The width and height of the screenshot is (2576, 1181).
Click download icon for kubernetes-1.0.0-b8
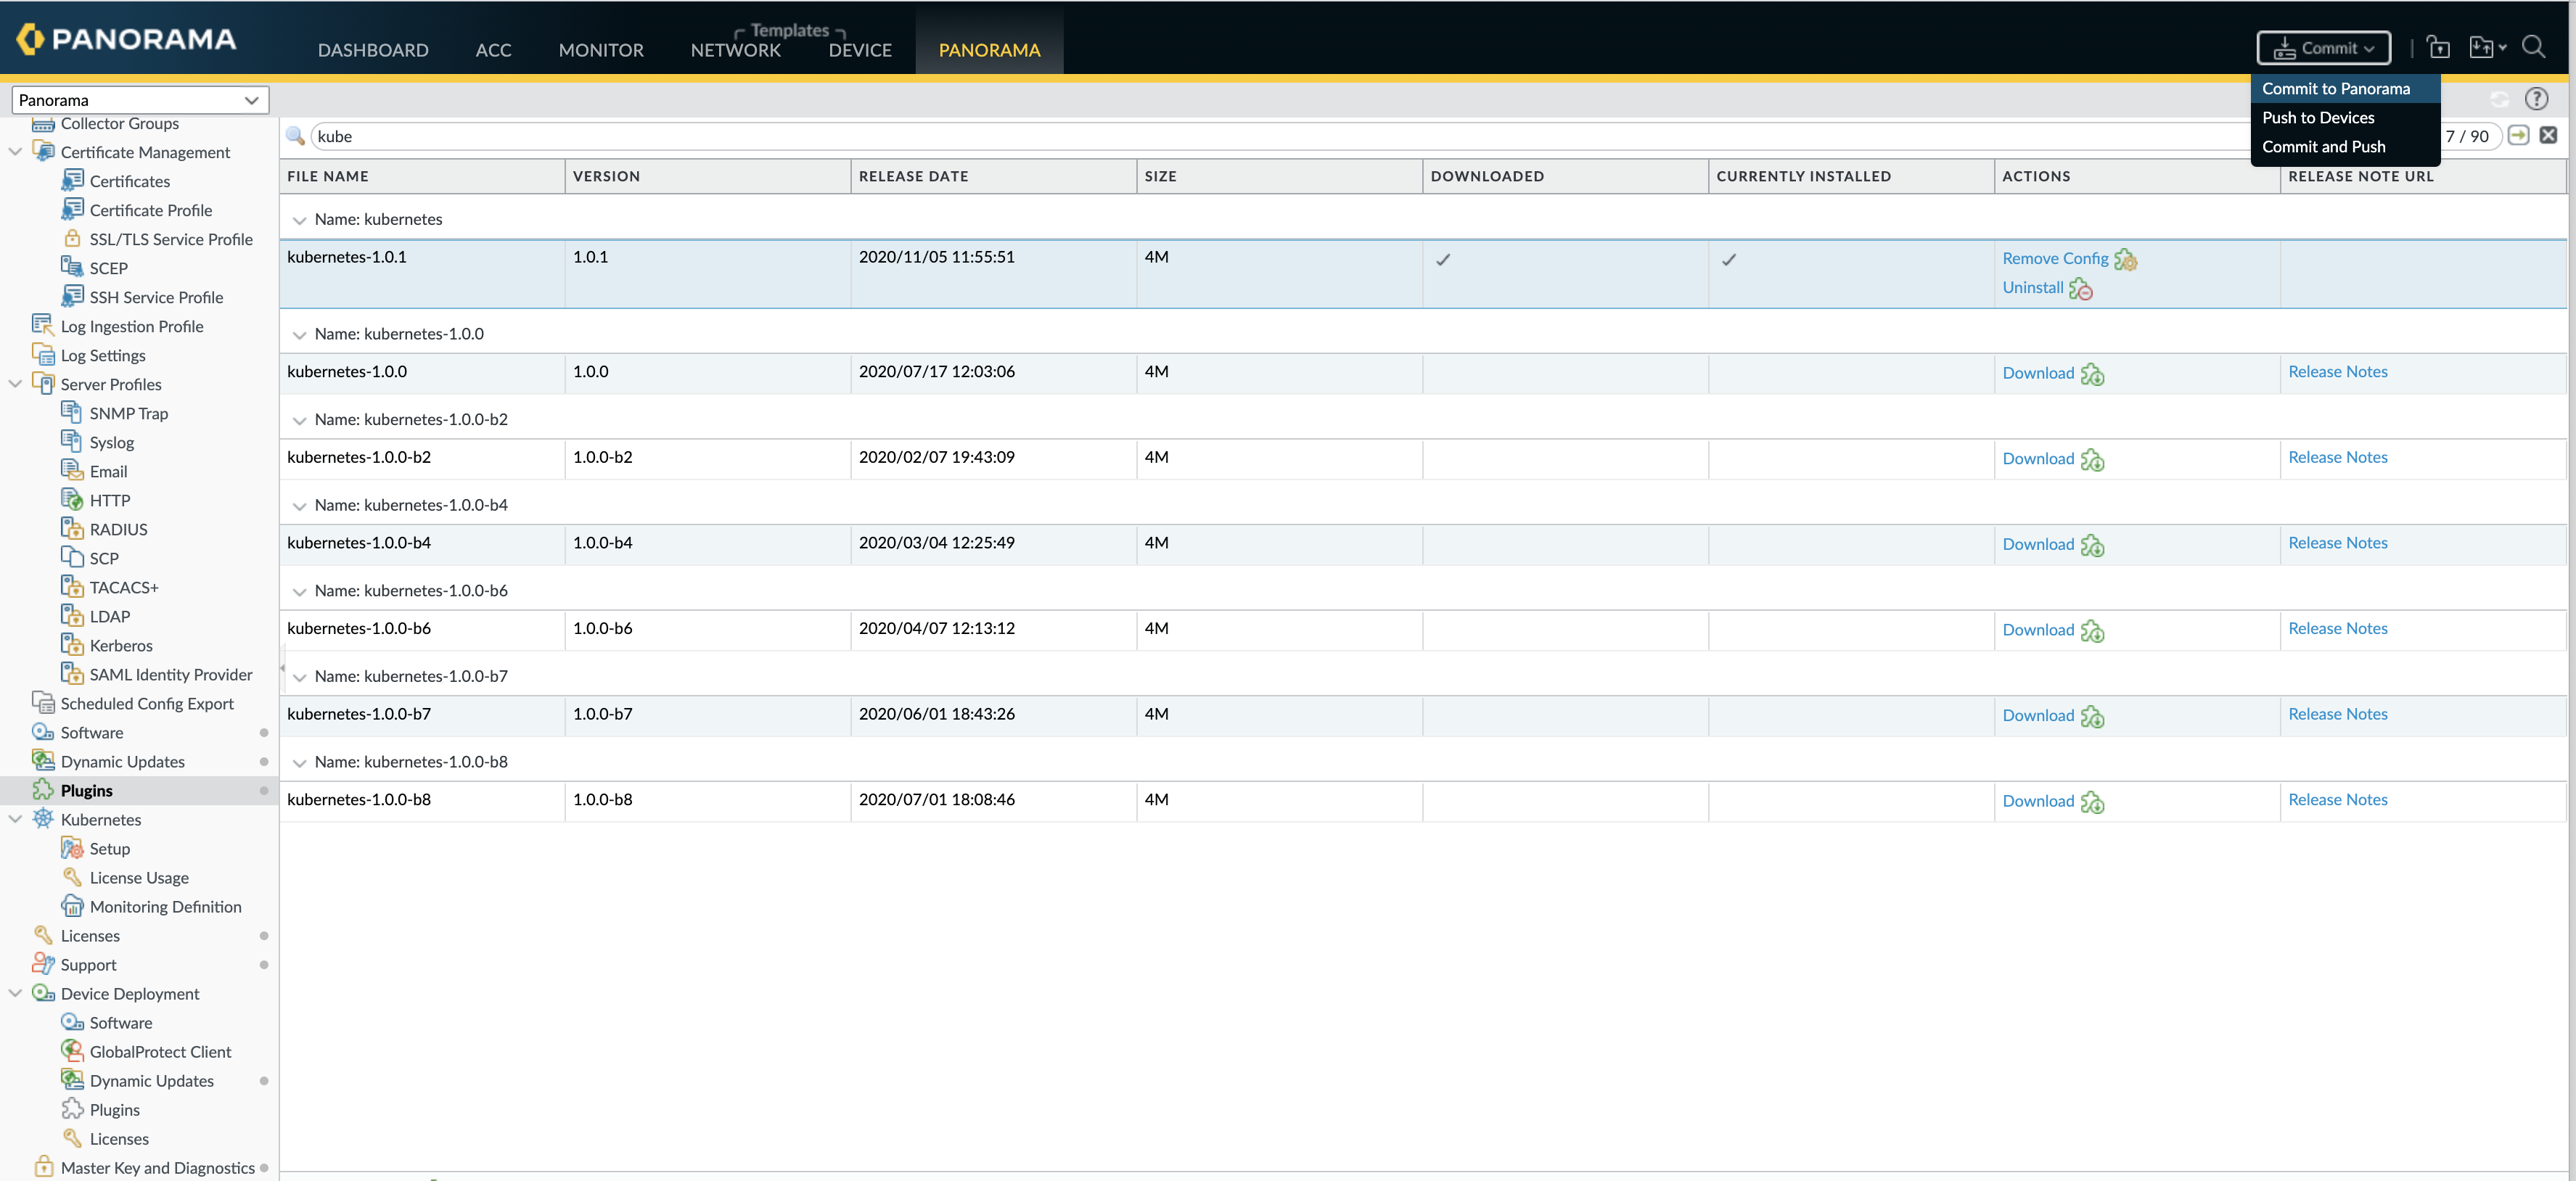(2092, 802)
